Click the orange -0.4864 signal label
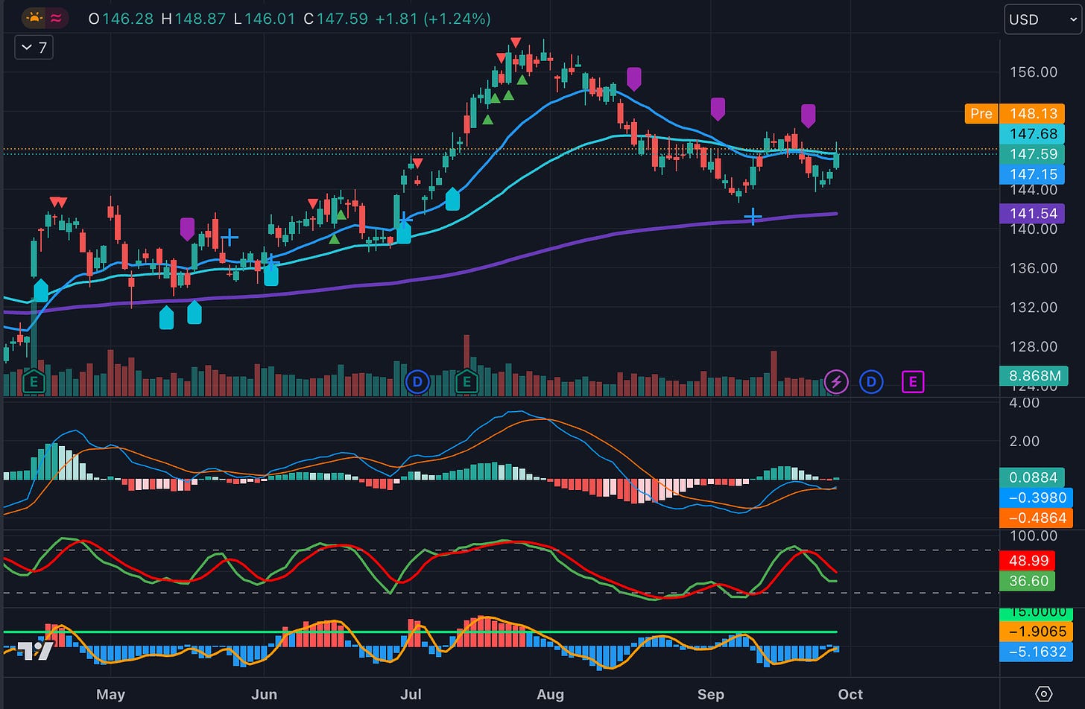This screenshot has width=1085, height=709. pyautogui.click(x=1036, y=518)
